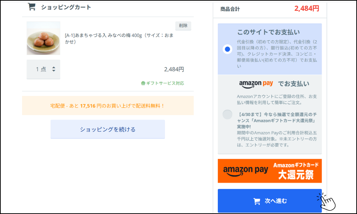
Task: Click the free shipping notice showing 17,516円
Action: pyautogui.click(x=107, y=106)
